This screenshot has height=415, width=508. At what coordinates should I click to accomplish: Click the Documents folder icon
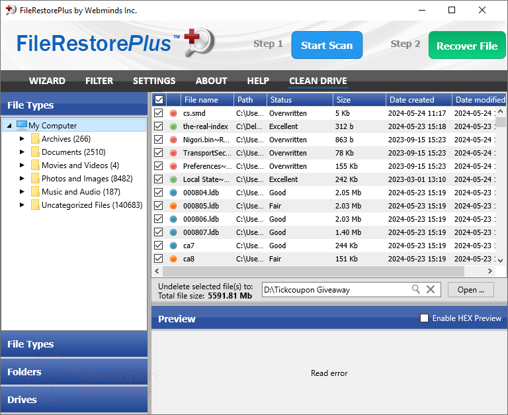point(35,152)
